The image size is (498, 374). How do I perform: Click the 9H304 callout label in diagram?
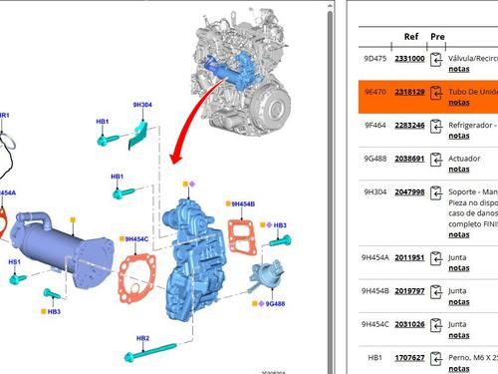click(x=142, y=105)
